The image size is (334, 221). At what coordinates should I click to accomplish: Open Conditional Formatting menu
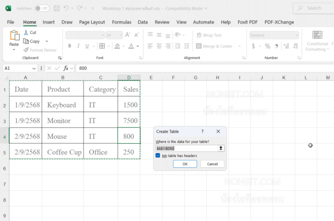point(317,41)
